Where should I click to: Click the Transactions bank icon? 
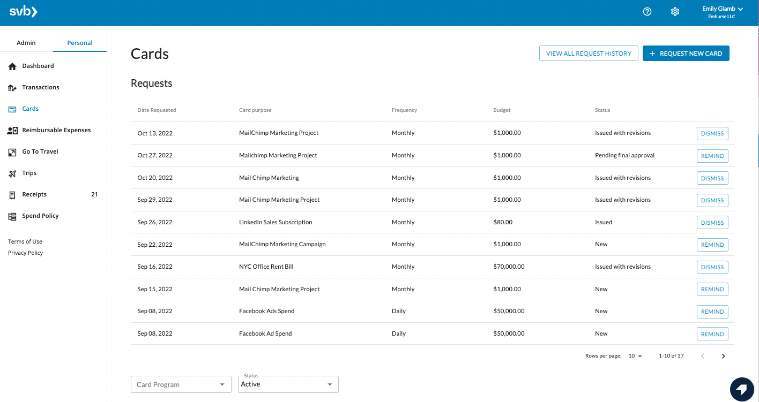coord(12,88)
